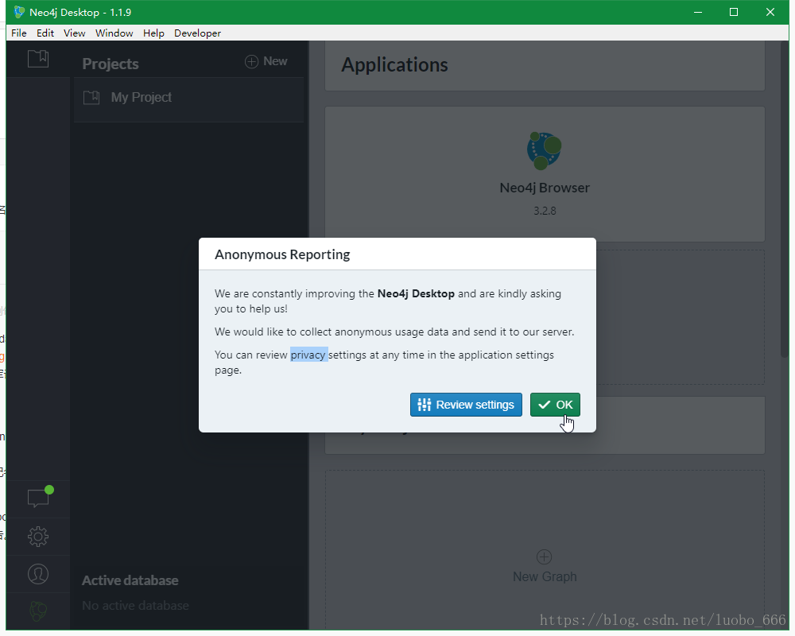795x636 pixels.
Task: Open the user account icon
Action: [38, 574]
